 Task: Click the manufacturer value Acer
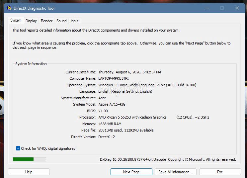(x=102, y=98)
